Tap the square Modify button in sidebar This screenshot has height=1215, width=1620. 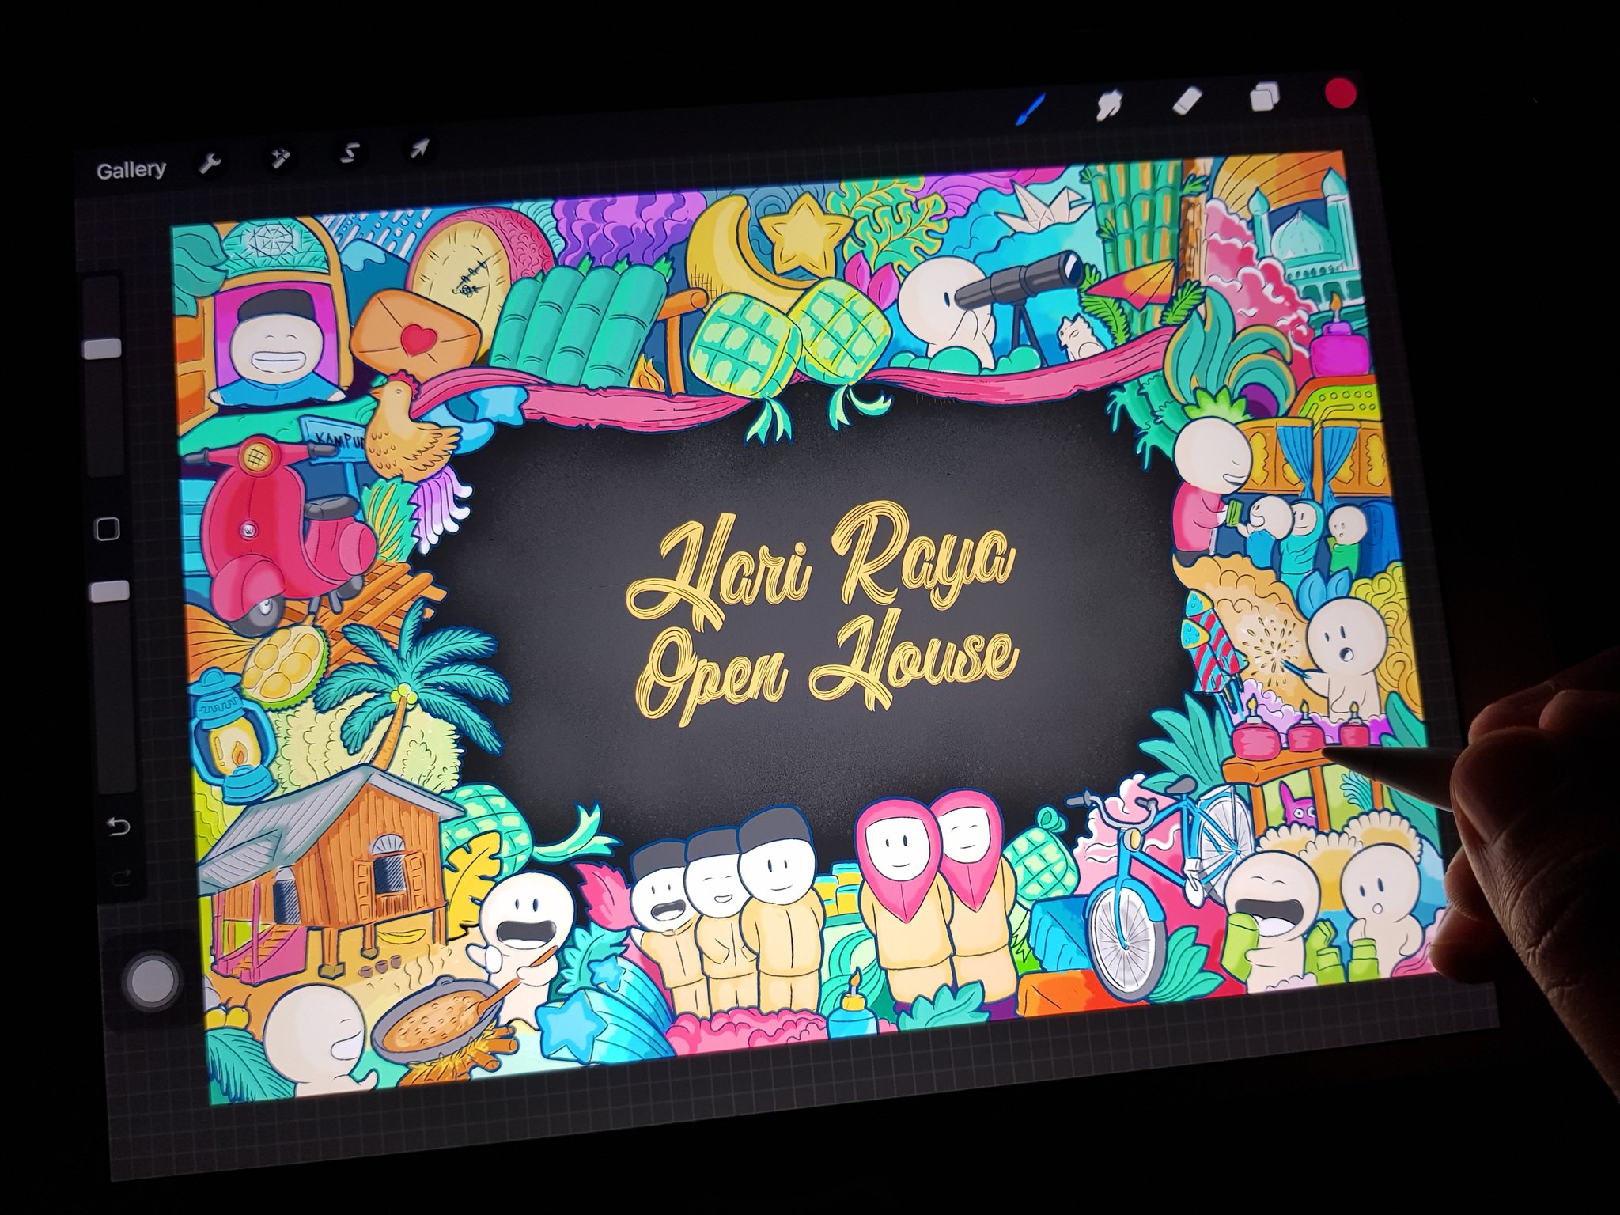pos(106,528)
